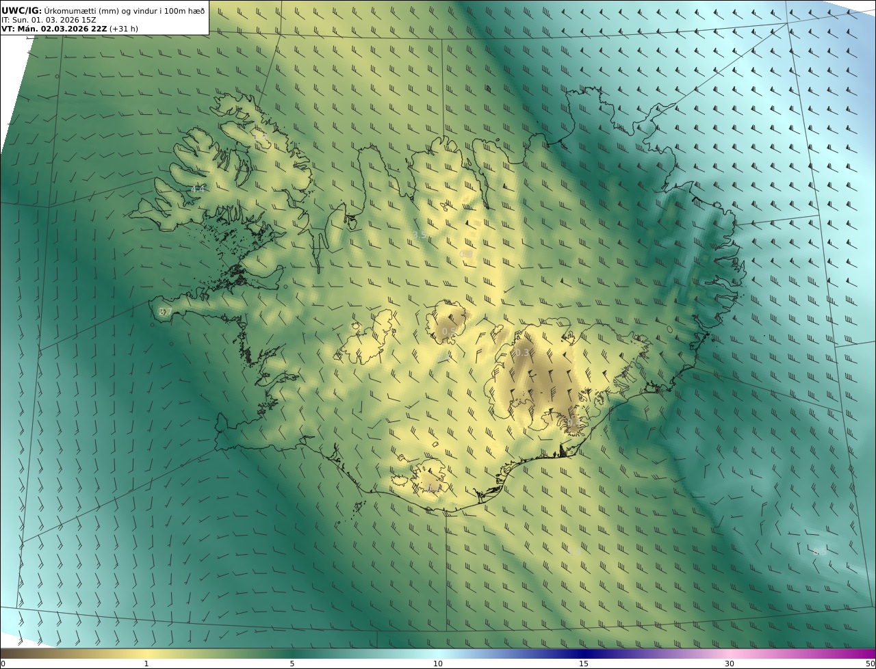
Task: Click the "50" label on the color scale
Action: click(x=870, y=664)
